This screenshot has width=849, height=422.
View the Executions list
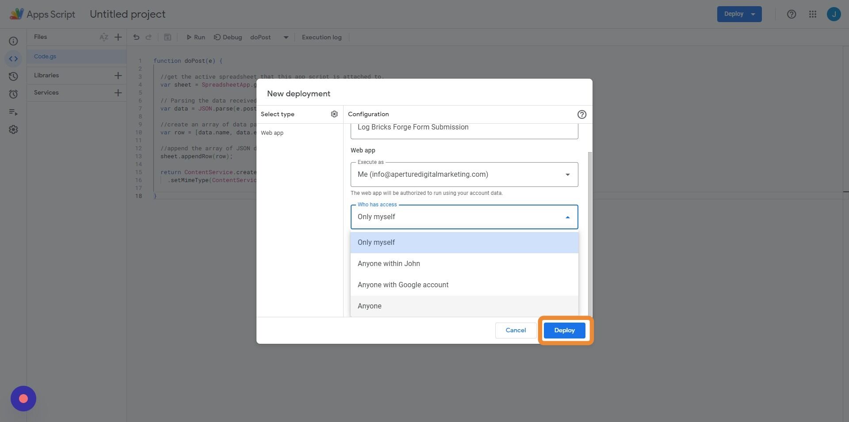[13, 112]
